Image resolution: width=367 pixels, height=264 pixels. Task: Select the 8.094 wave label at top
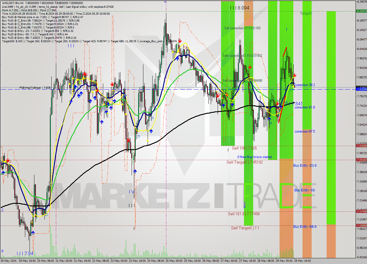tap(240, 8)
